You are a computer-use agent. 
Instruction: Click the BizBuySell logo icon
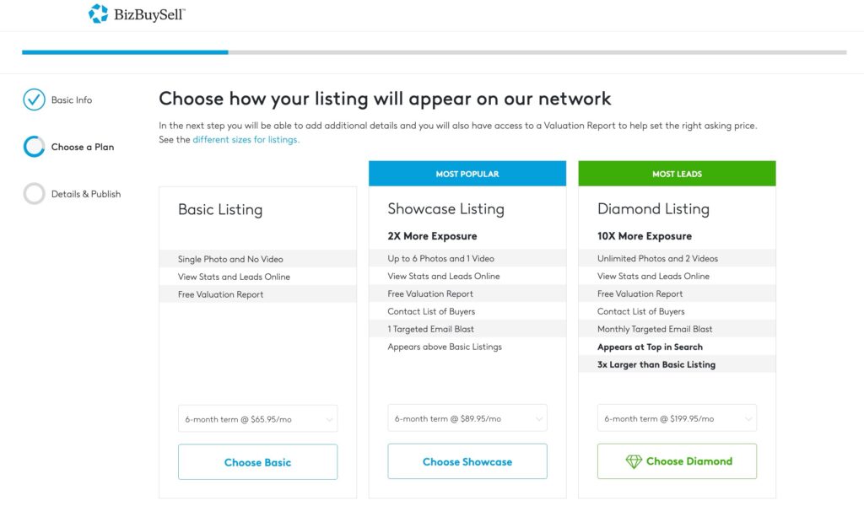pyautogui.click(x=99, y=13)
